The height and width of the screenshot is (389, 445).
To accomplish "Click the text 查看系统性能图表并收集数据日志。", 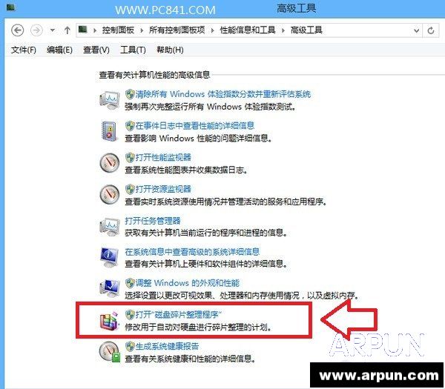I will [186, 170].
